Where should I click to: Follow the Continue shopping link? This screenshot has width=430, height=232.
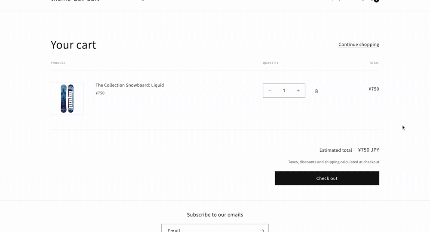(x=359, y=44)
